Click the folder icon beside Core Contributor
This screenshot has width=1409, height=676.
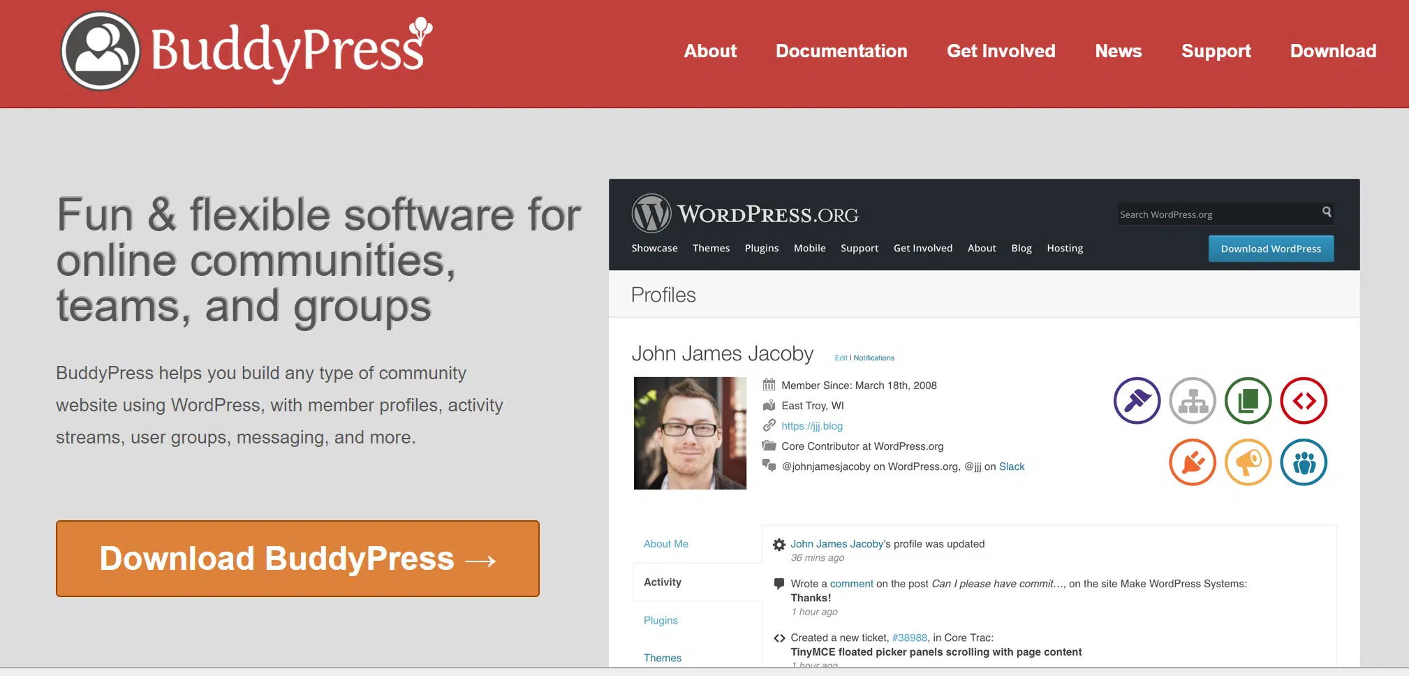pyautogui.click(x=769, y=446)
